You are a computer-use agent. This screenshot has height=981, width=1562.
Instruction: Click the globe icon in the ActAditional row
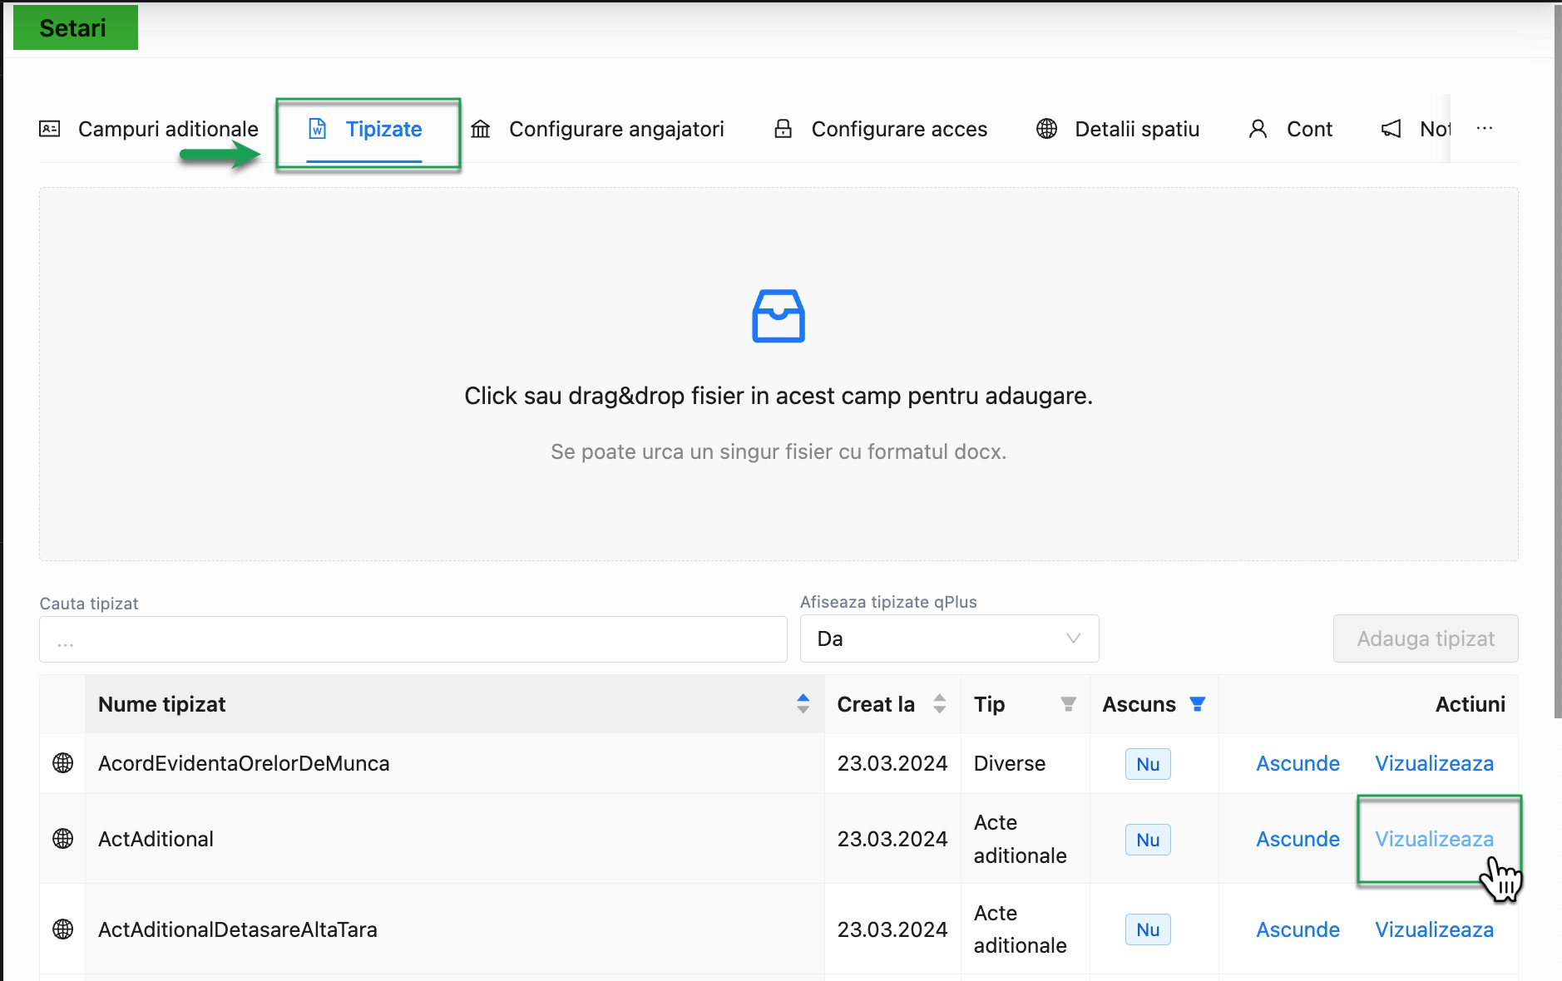tap(62, 839)
